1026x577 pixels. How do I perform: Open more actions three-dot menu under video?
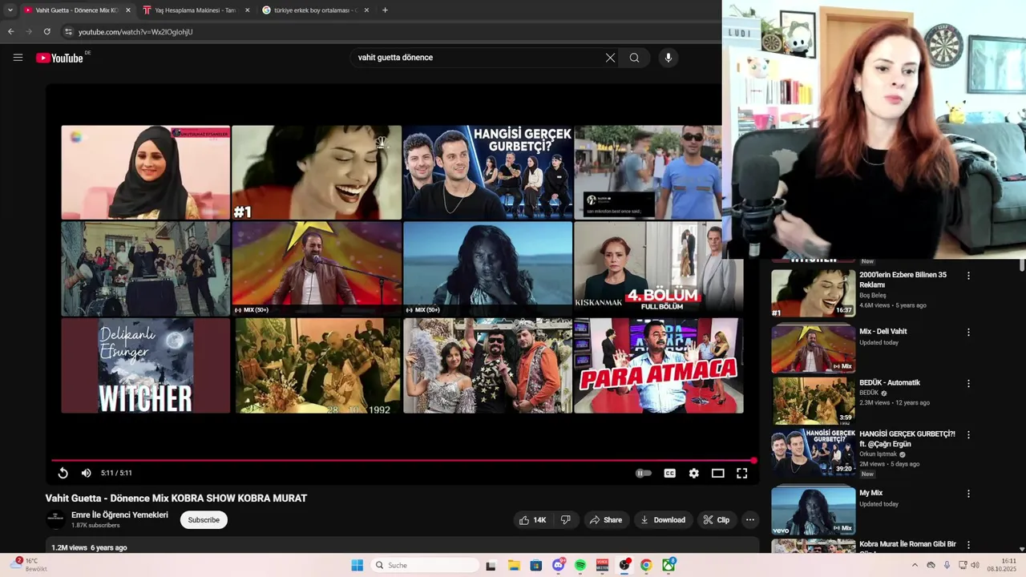click(750, 520)
